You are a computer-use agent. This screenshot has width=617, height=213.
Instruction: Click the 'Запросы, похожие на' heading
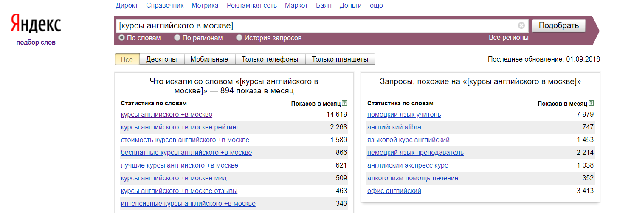pyautogui.click(x=480, y=81)
